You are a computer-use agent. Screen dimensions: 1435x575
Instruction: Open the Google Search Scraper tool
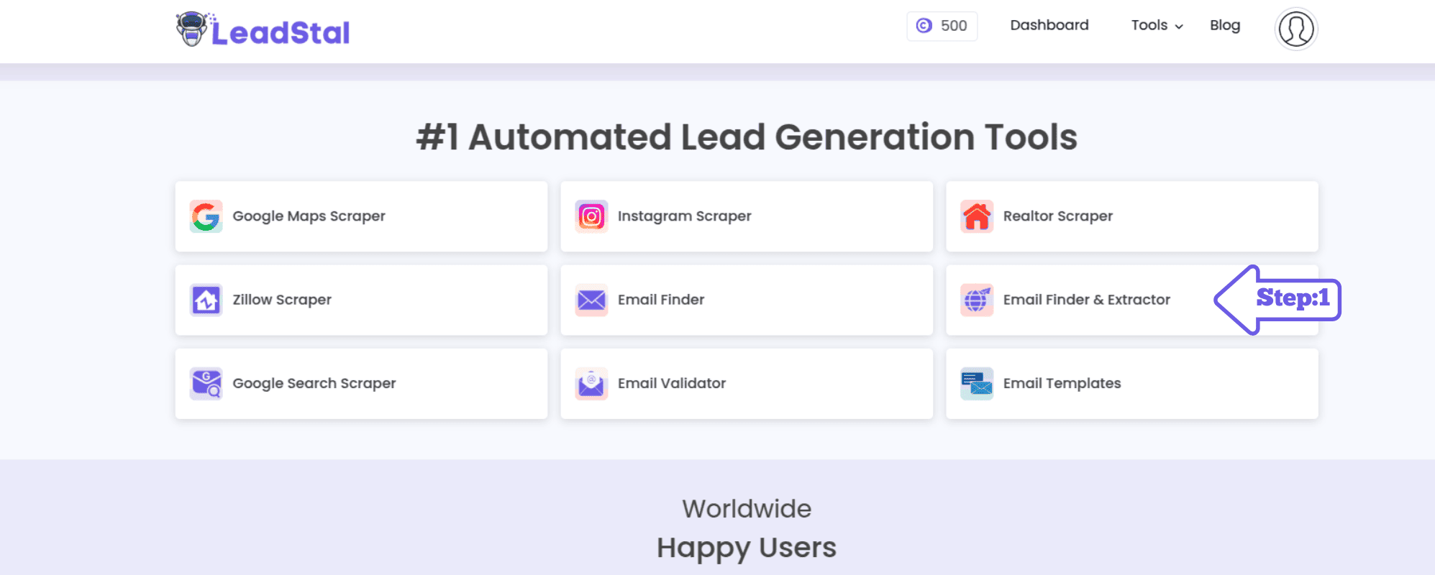(x=361, y=384)
